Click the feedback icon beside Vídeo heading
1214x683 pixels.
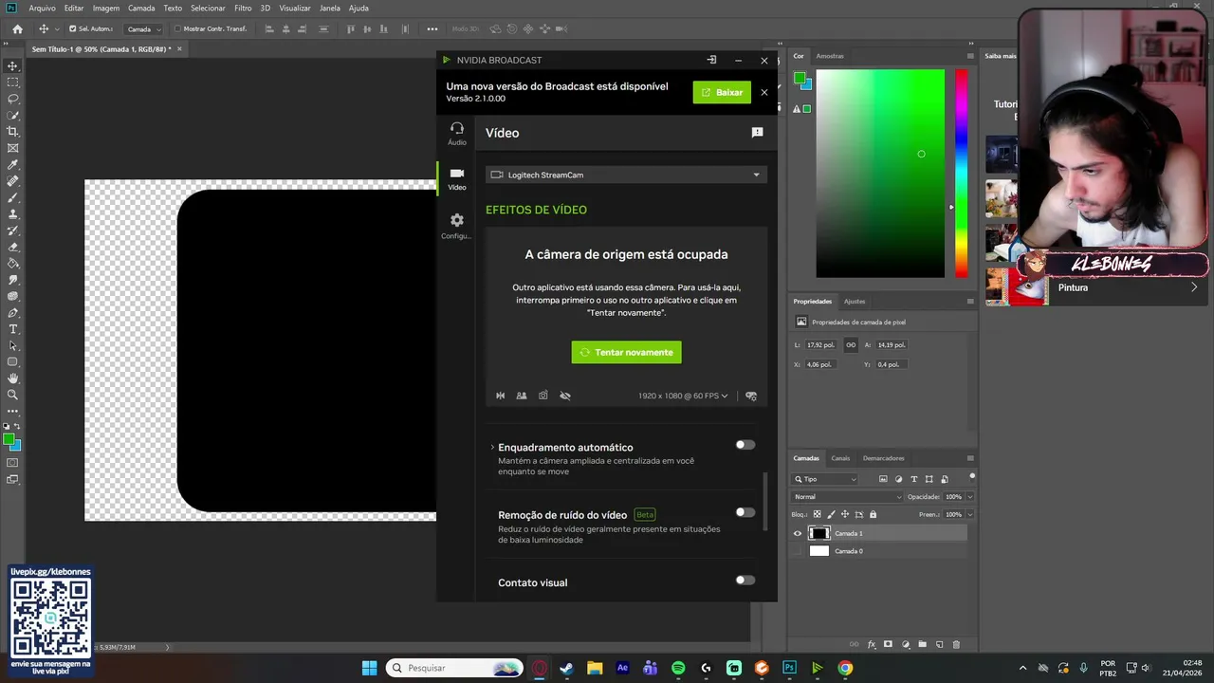757,133
